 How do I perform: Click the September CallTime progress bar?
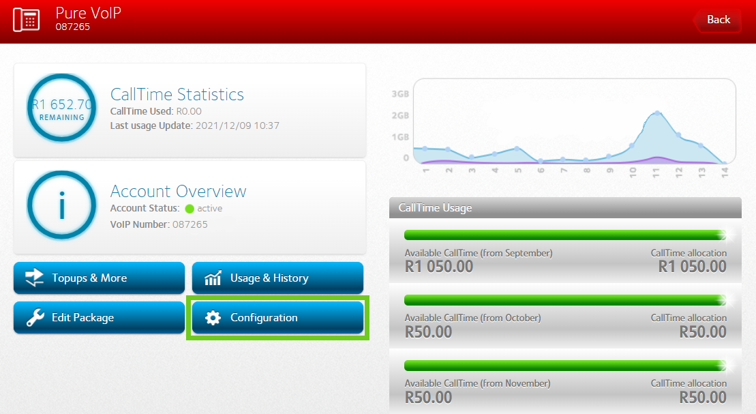pos(565,235)
